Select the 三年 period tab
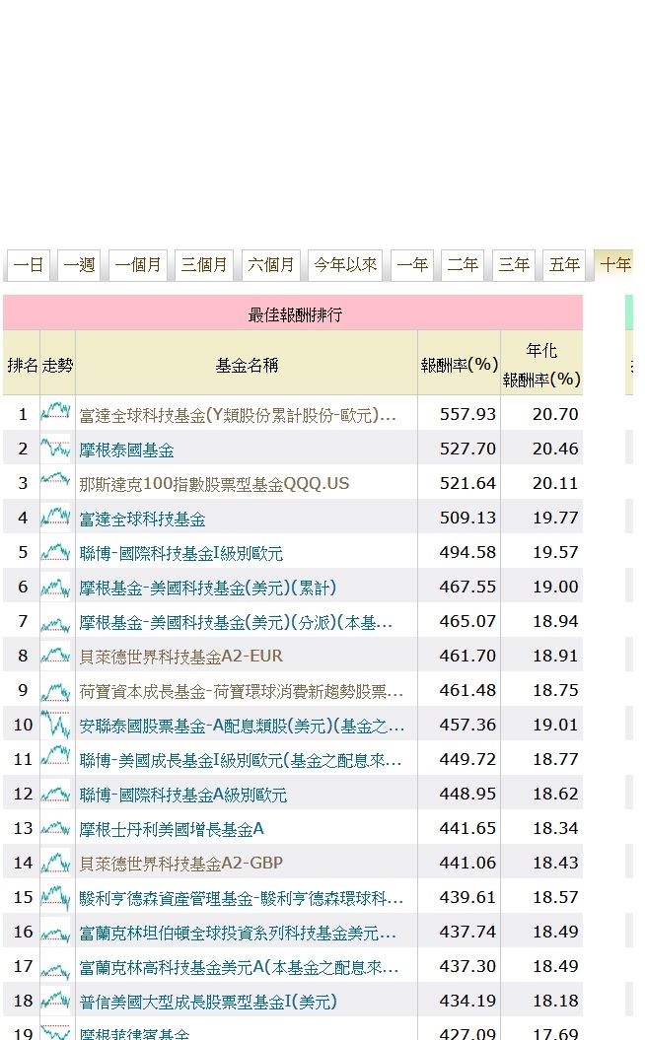 pos(514,265)
